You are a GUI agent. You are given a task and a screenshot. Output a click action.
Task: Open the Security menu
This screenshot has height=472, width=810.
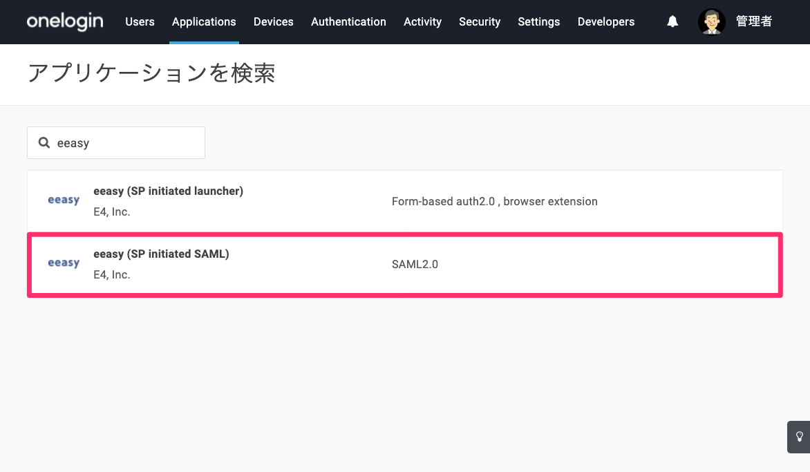click(480, 21)
